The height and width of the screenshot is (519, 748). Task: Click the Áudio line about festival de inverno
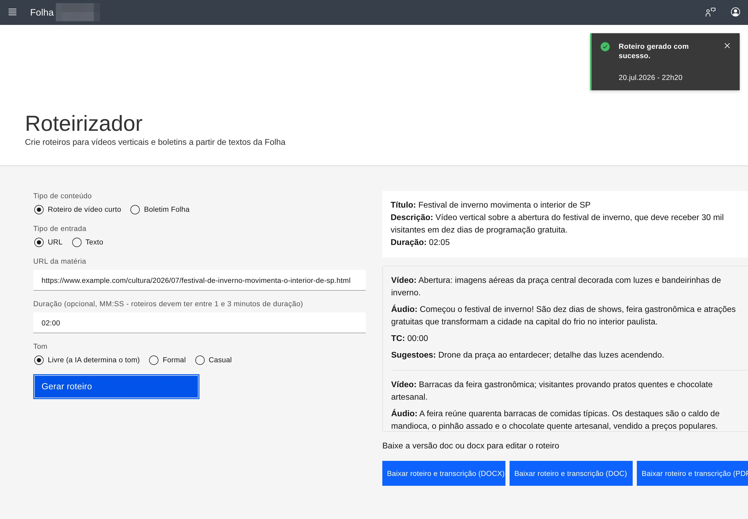click(x=563, y=315)
